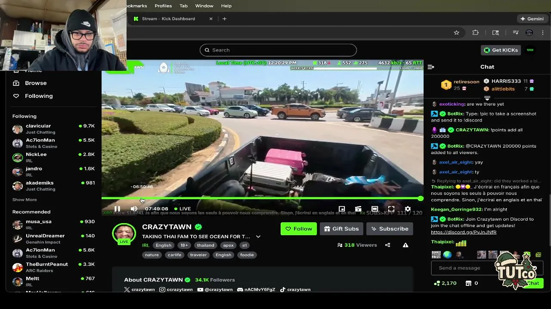Click the thailand tag
The height and width of the screenshot is (309, 551).
click(x=205, y=245)
